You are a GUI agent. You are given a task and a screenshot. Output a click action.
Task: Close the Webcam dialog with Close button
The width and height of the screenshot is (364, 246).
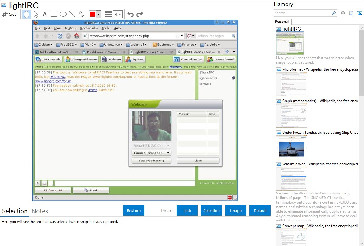(198, 161)
